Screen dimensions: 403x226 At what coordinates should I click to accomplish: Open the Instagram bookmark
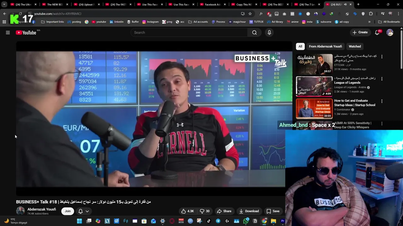(x=150, y=22)
